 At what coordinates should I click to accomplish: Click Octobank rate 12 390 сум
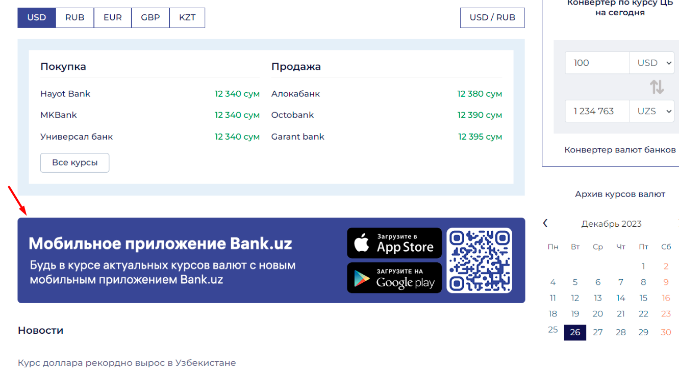480,115
